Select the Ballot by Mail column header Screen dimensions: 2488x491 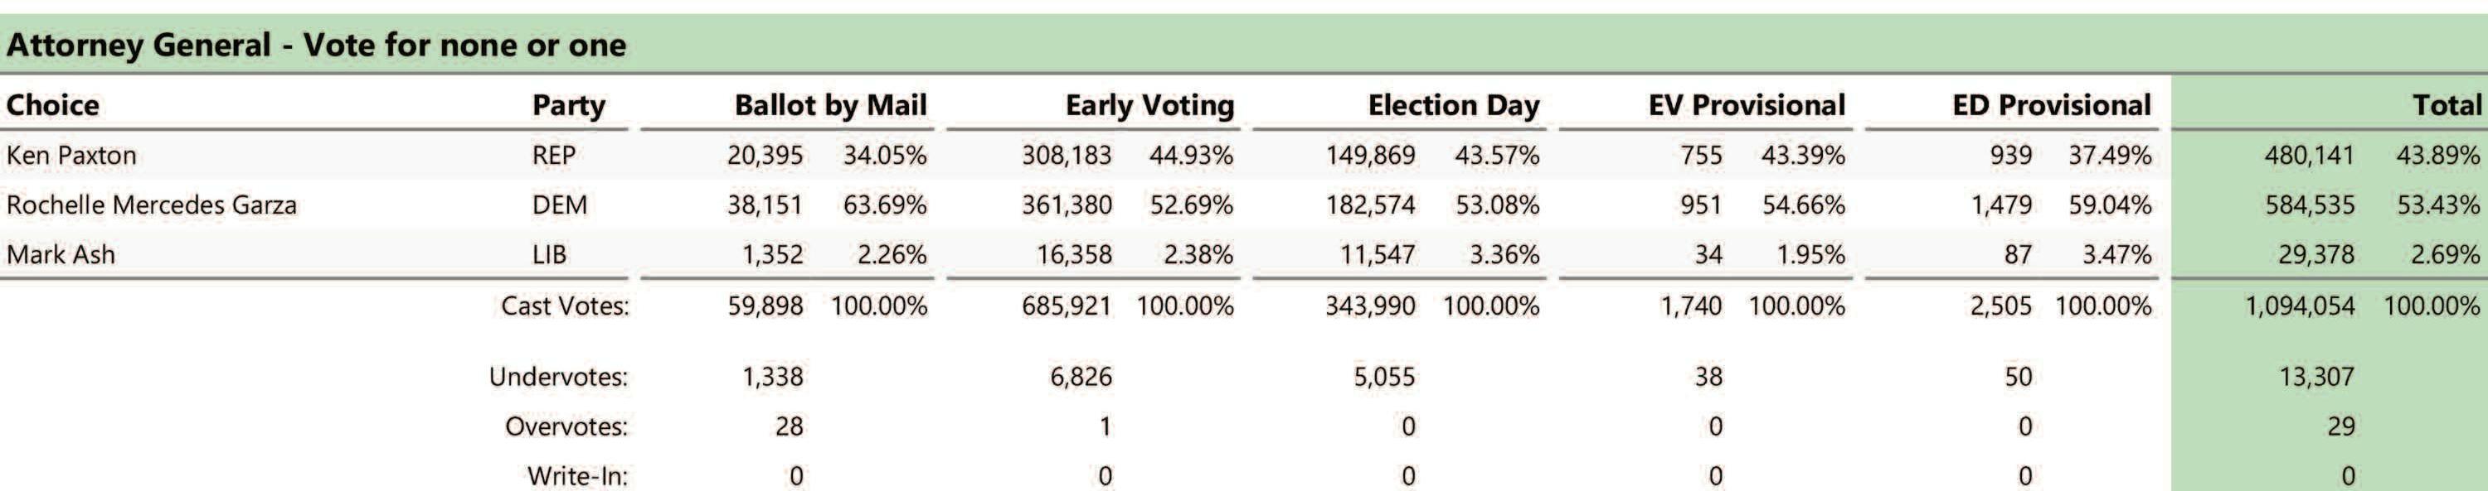click(829, 105)
